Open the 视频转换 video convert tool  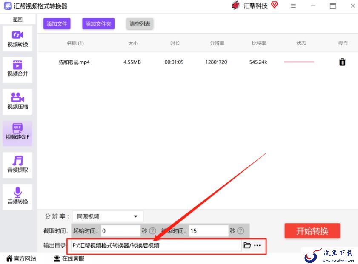click(17, 39)
